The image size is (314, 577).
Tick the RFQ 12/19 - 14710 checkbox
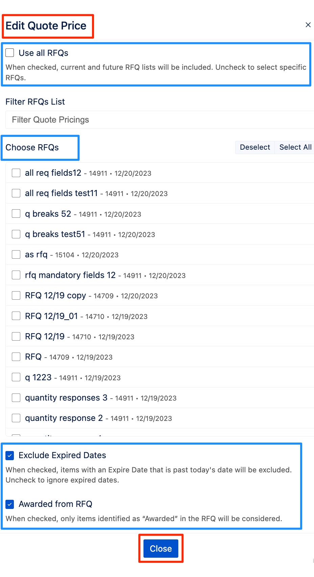click(16, 336)
